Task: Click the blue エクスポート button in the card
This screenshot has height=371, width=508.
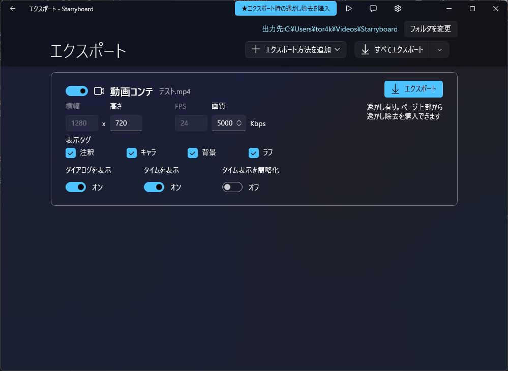Action: tap(413, 89)
